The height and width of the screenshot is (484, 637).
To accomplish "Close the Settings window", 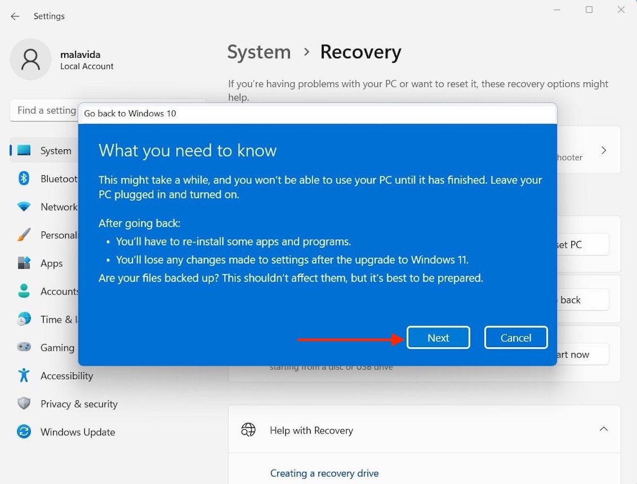I will (x=621, y=10).
